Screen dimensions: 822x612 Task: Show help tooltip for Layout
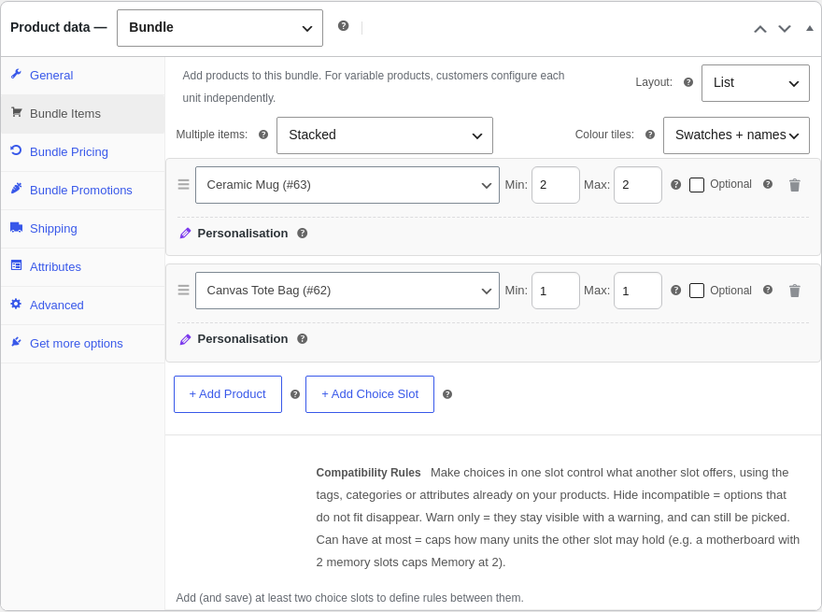coord(688,82)
